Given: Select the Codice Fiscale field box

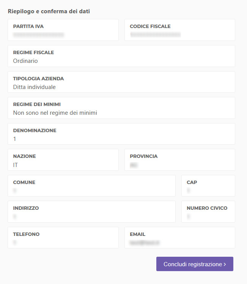Looking at the screenshot, I should [180, 30].
